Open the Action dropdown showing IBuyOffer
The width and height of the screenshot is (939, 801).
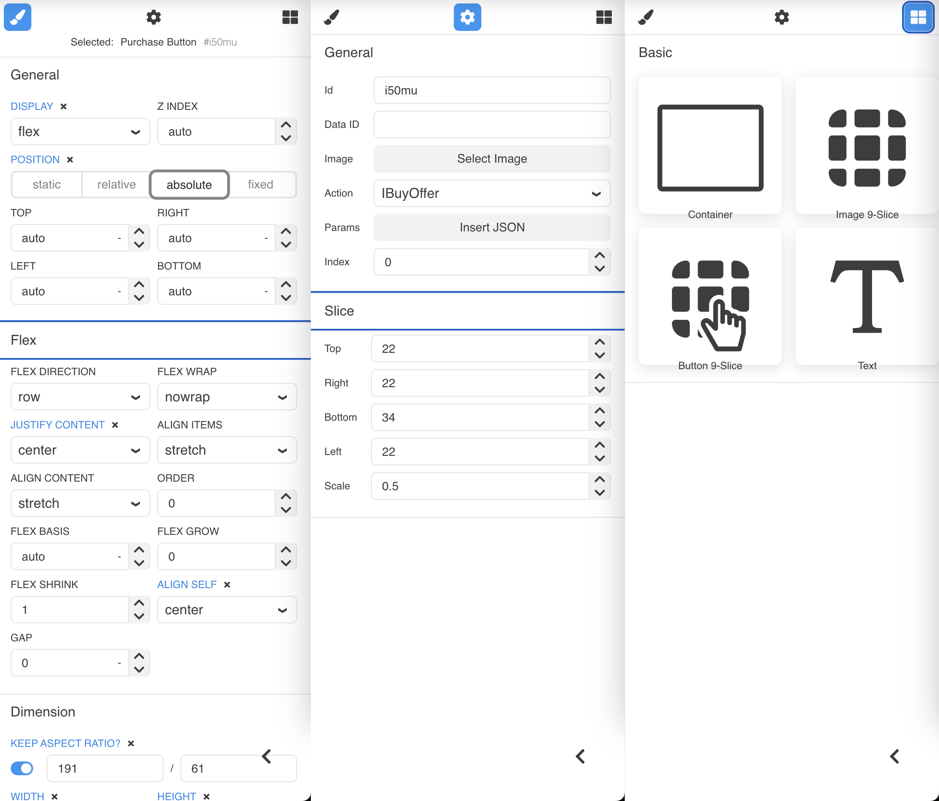coord(492,194)
